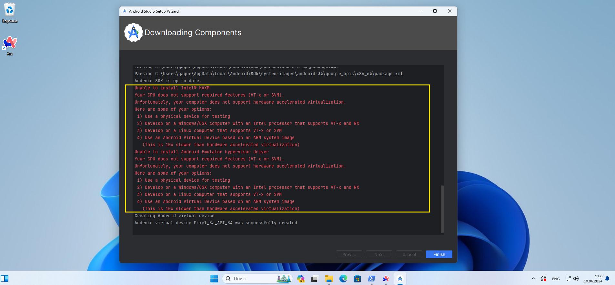The height and width of the screenshot is (285, 615).
Task: Minimize the Setup Wizard window
Action: tap(420, 11)
